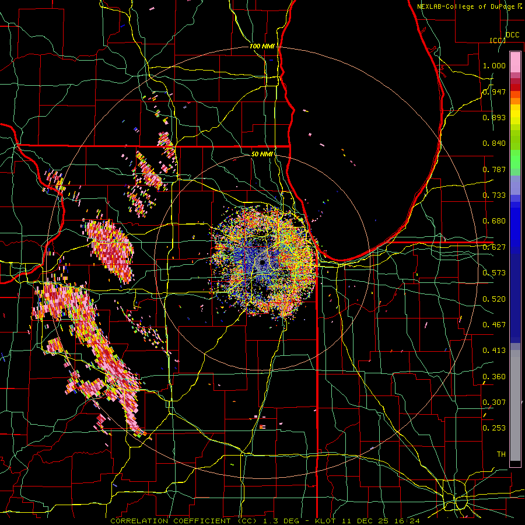
Task: Click the CORRELATION COEFFICIENT (CC) caption text
Action: point(184,521)
